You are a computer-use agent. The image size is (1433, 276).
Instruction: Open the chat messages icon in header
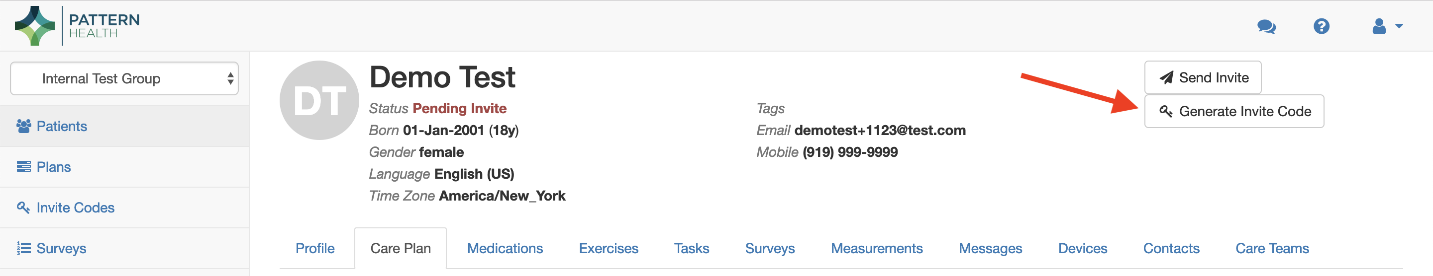coord(1266,27)
